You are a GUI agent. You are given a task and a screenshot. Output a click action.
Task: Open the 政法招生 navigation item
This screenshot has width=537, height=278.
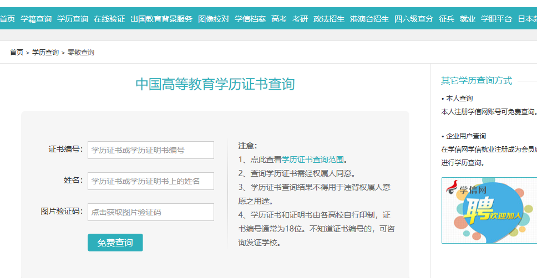click(329, 19)
